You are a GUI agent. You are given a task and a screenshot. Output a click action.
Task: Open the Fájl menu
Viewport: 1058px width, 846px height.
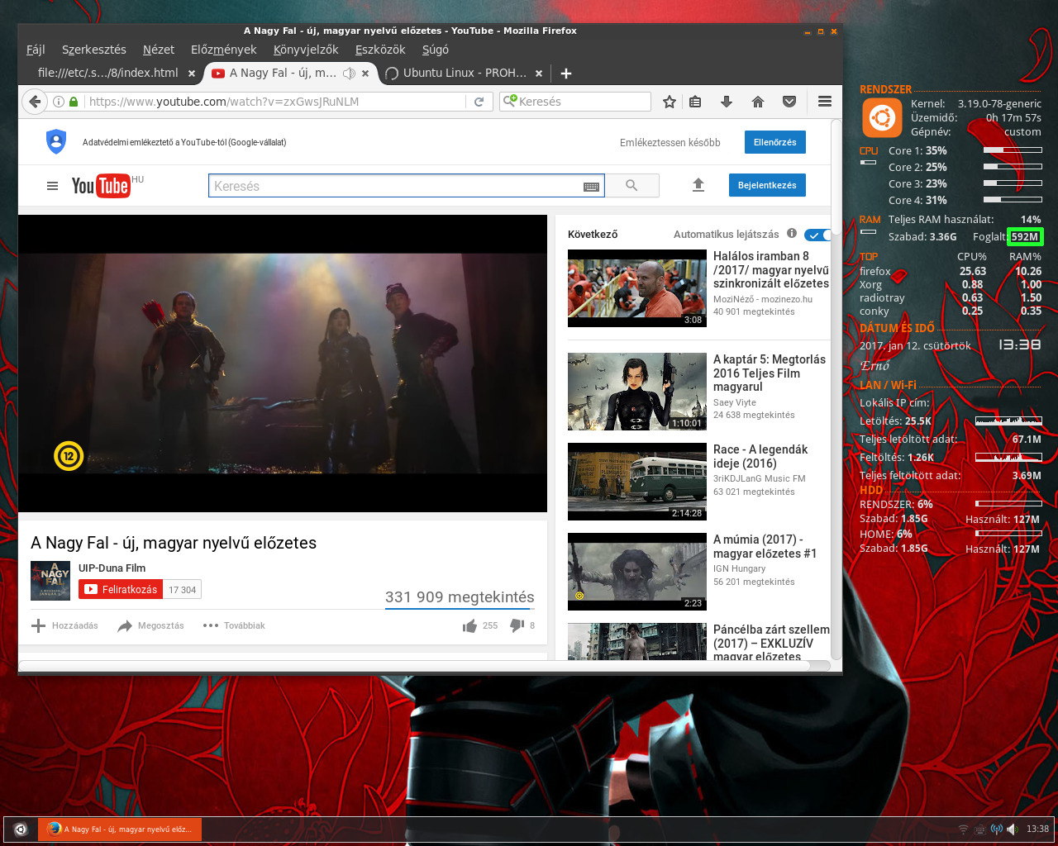(36, 50)
